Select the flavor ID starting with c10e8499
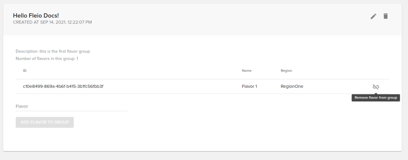The width and height of the screenshot is (408, 160). point(63,87)
